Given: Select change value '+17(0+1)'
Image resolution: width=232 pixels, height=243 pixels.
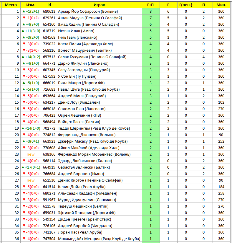Looking at the screenshot, I should point(31,167).
